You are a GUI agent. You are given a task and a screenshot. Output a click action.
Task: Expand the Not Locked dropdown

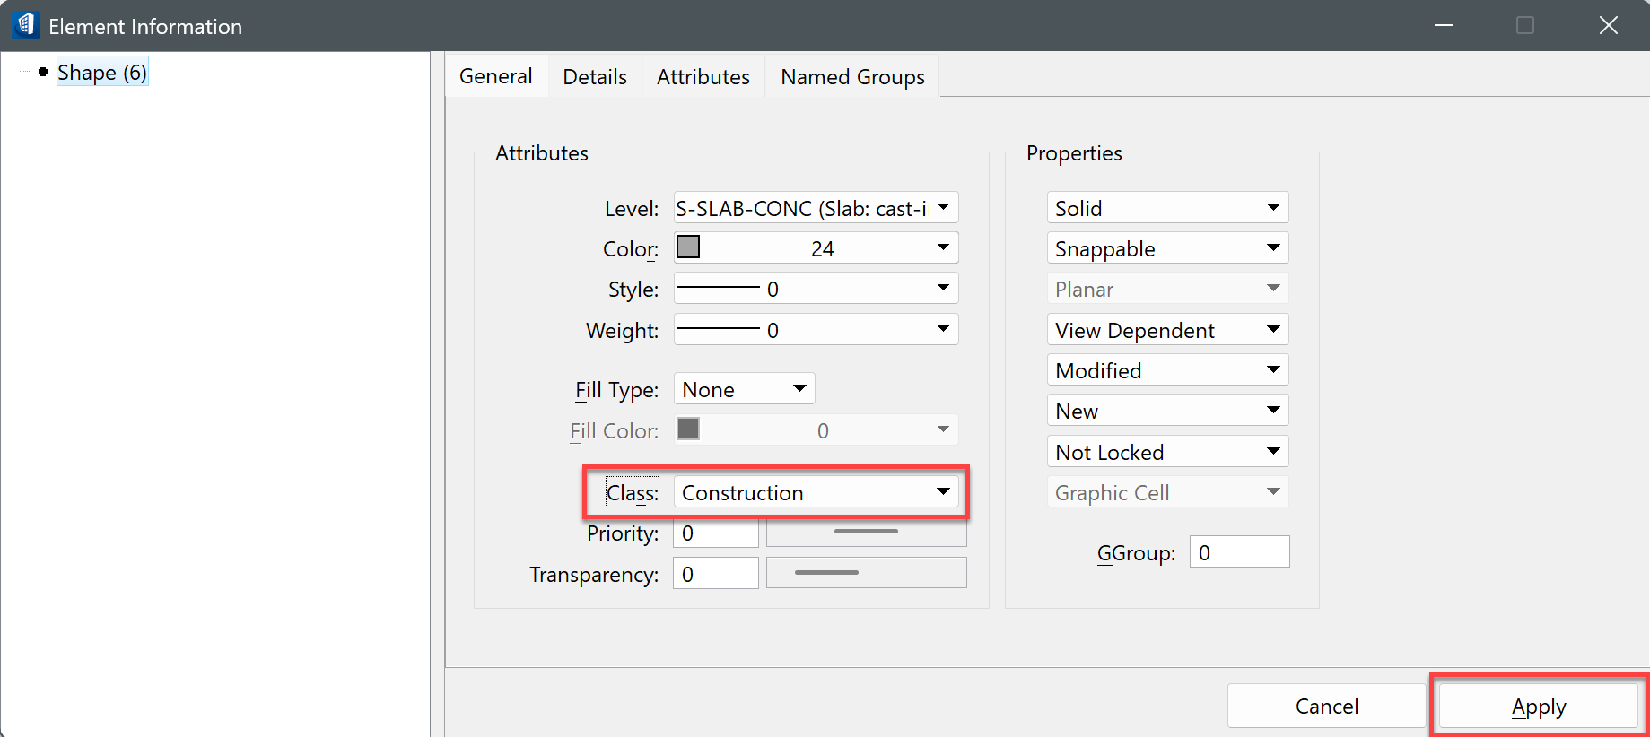tap(1272, 452)
